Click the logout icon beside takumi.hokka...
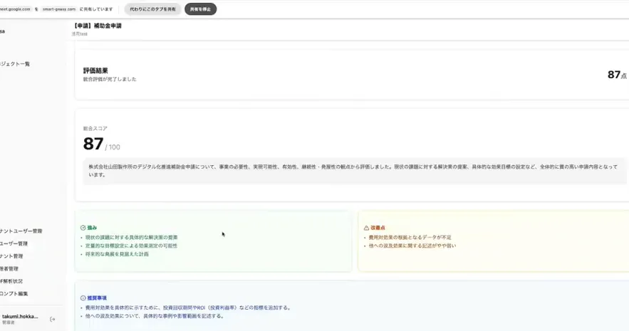 (52, 320)
